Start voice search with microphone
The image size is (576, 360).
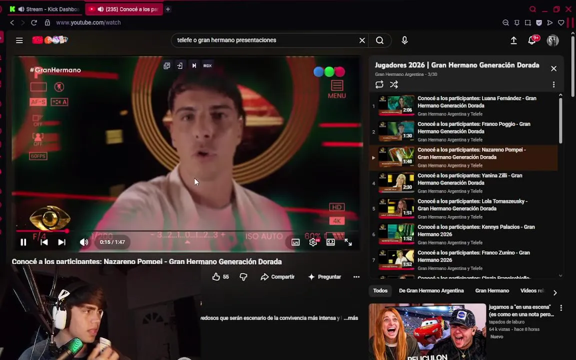point(404,40)
